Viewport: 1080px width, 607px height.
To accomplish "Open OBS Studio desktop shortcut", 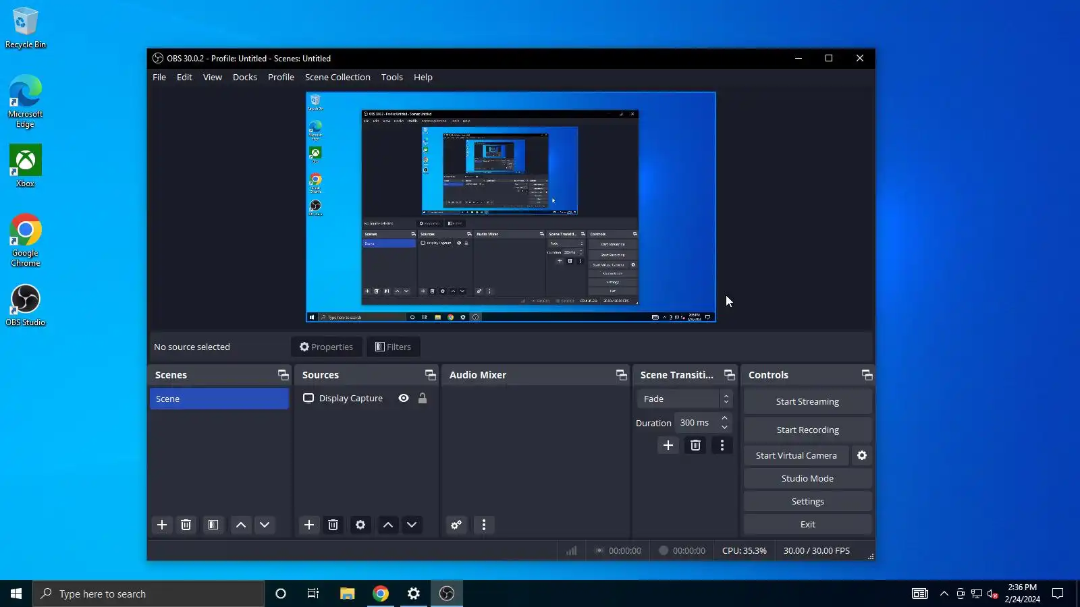I will [x=26, y=305].
